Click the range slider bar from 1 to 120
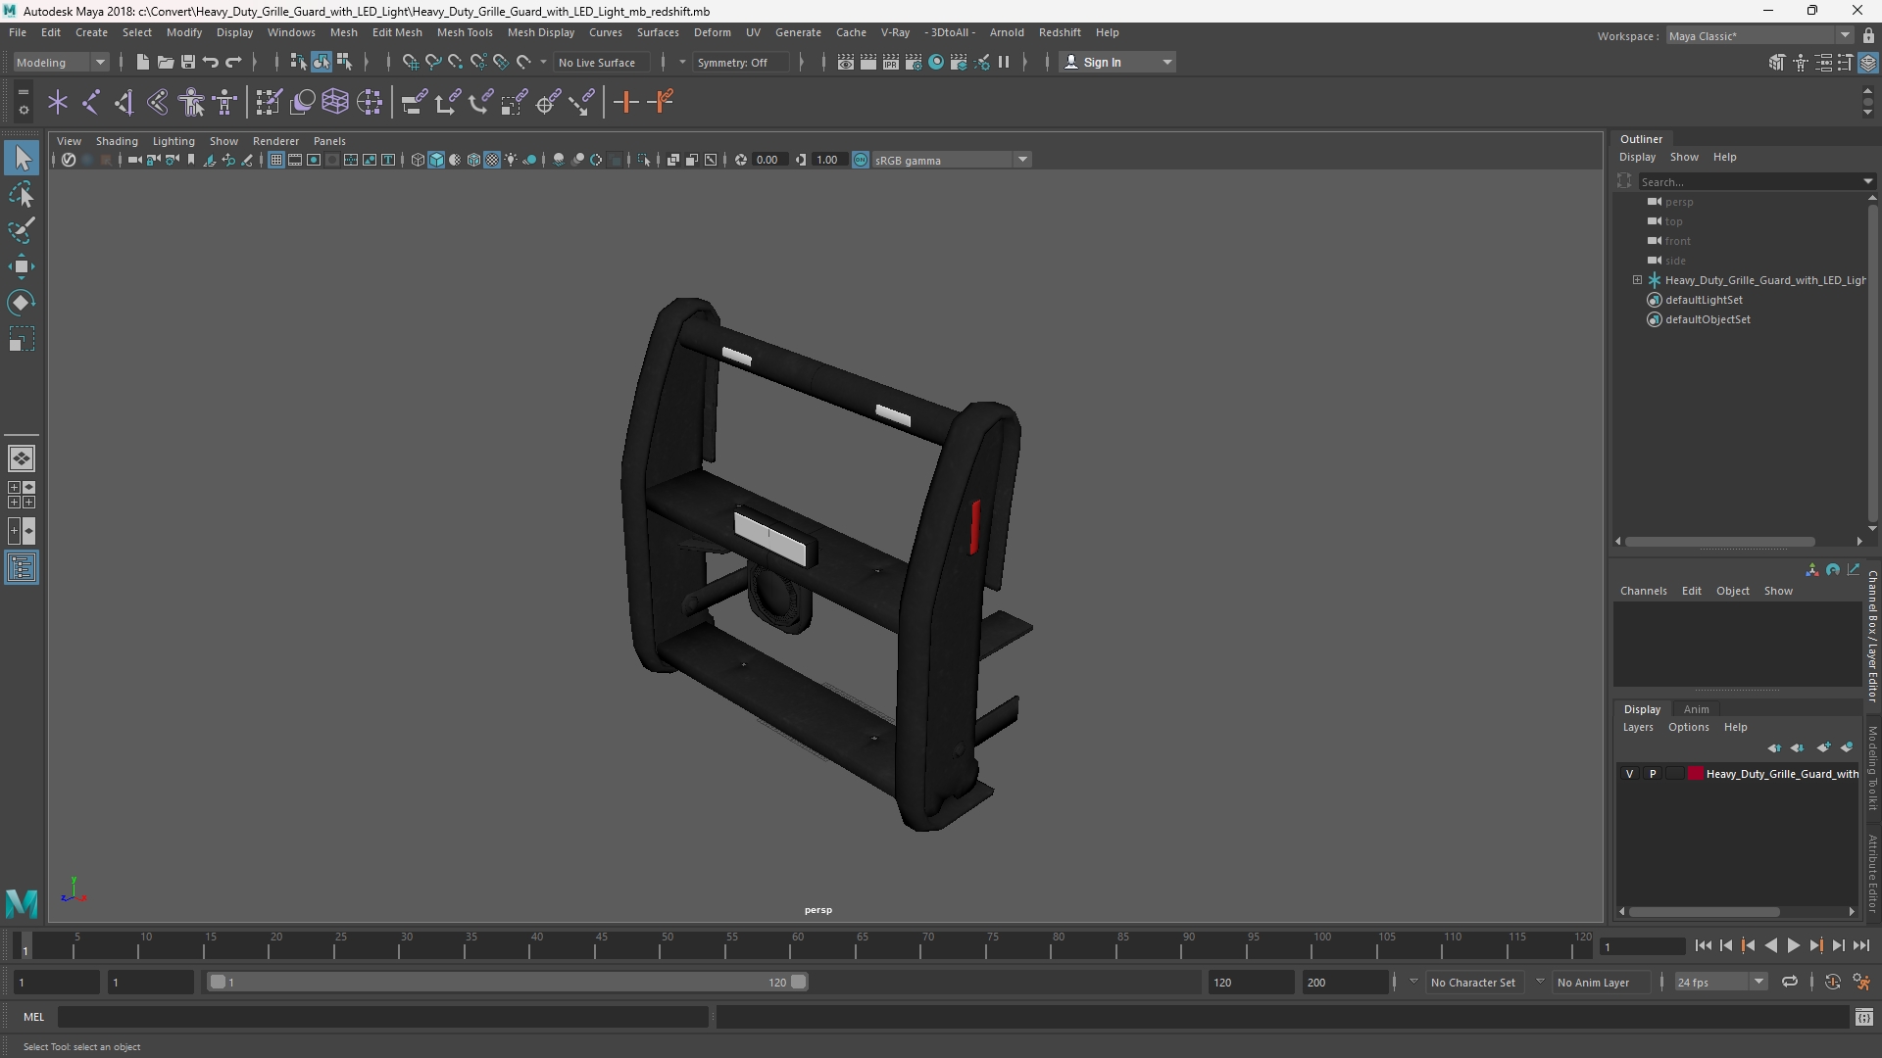The width and height of the screenshot is (1882, 1058). pyautogui.click(x=508, y=982)
